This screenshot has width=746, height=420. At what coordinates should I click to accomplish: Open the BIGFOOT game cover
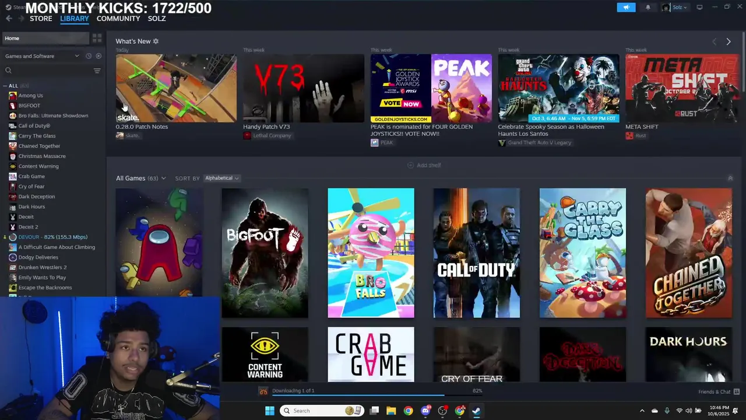tap(265, 253)
